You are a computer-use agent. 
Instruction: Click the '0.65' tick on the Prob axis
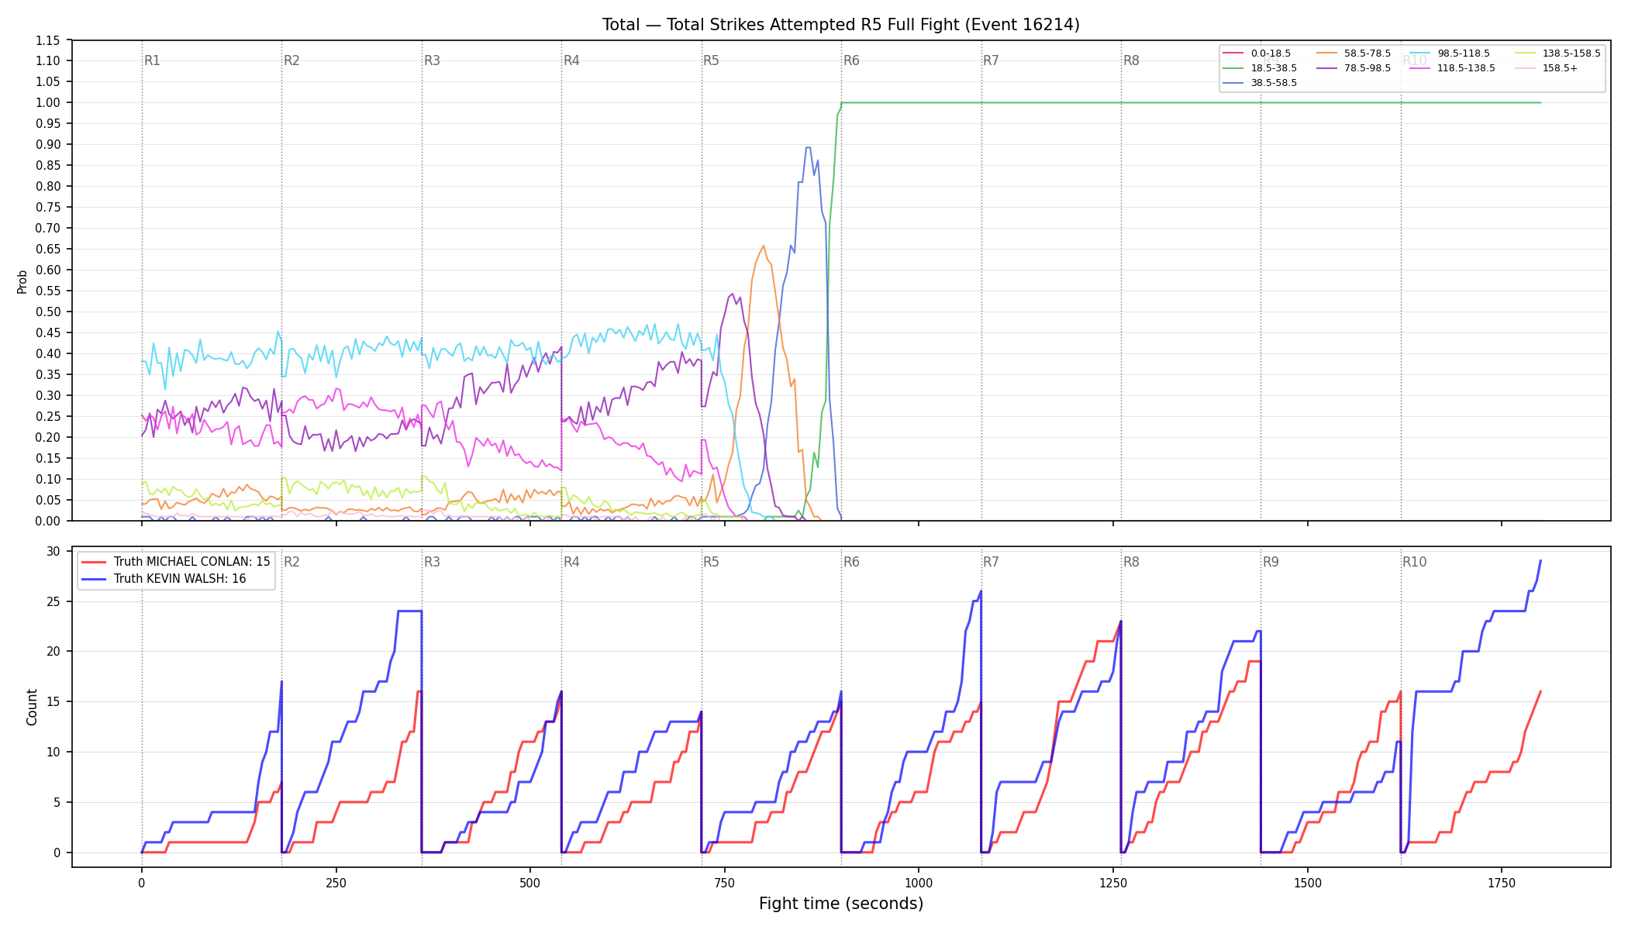coord(48,249)
